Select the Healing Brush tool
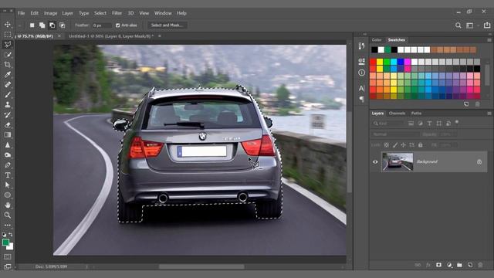494x278 pixels. tap(8, 84)
